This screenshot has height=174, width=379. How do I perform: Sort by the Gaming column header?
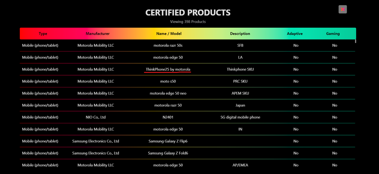pos(333,34)
